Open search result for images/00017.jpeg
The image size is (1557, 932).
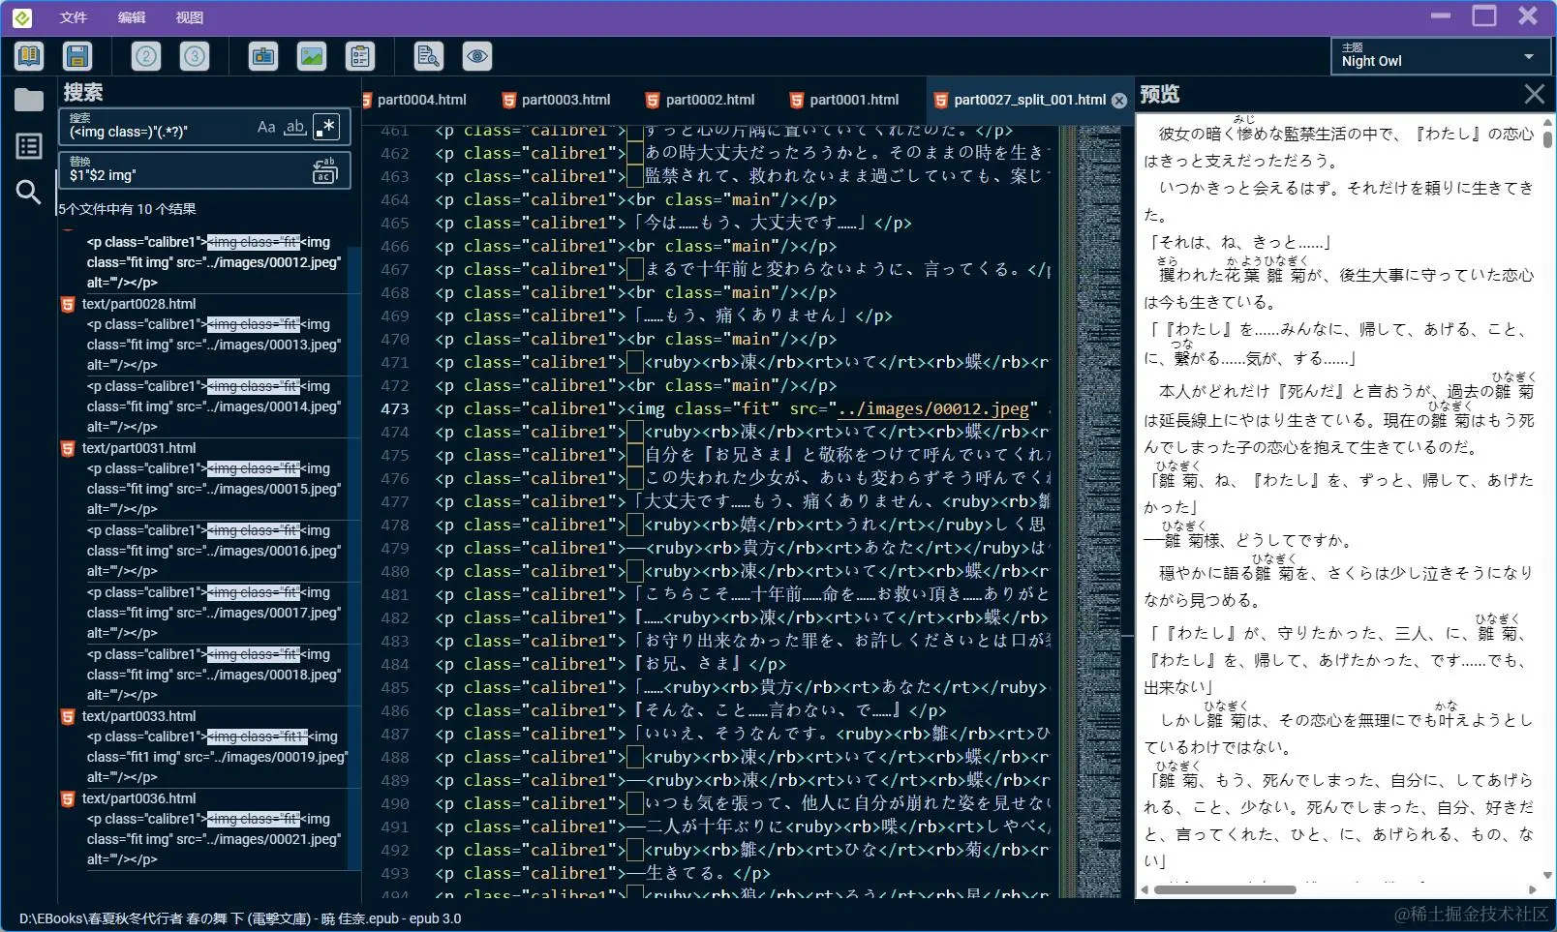213,613
